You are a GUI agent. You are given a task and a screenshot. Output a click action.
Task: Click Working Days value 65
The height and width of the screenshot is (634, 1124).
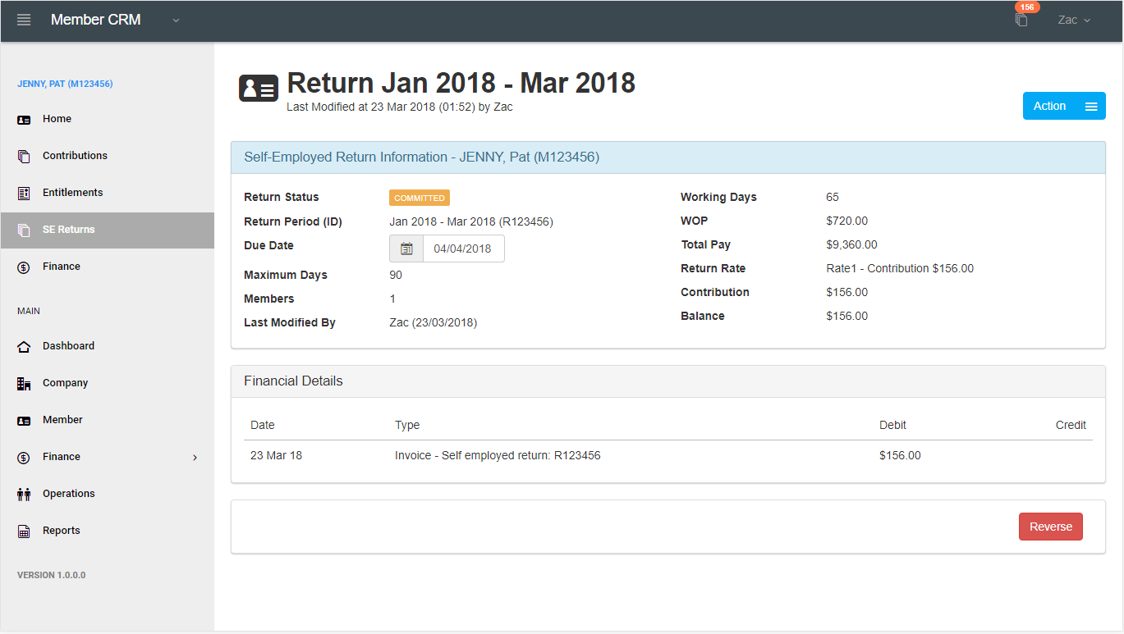point(833,197)
